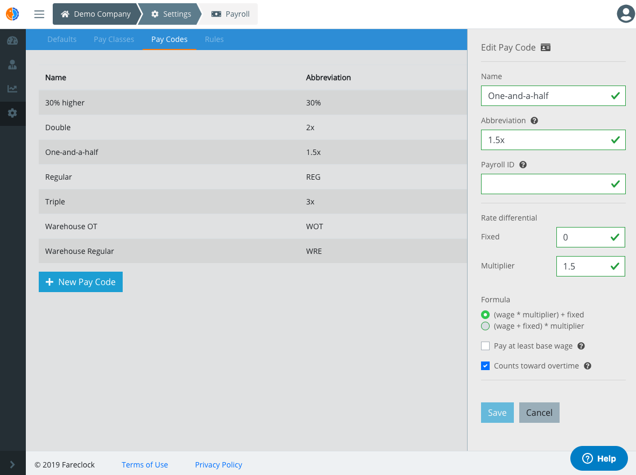Select the (wage + fixed) * multiplier formula
This screenshot has height=475, width=636.
(x=485, y=326)
